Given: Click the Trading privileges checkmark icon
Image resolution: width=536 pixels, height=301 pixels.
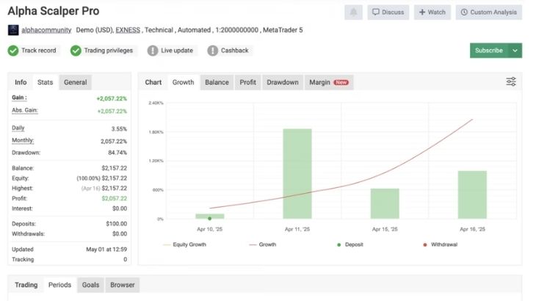Looking at the screenshot, I should 76,51.
